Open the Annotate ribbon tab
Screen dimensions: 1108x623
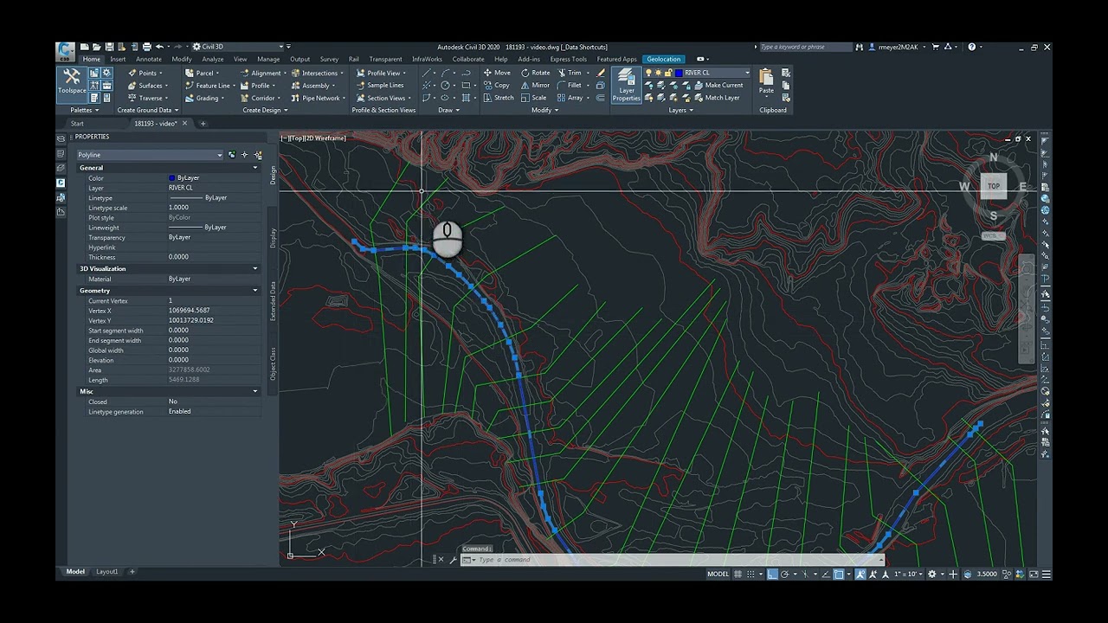point(149,59)
